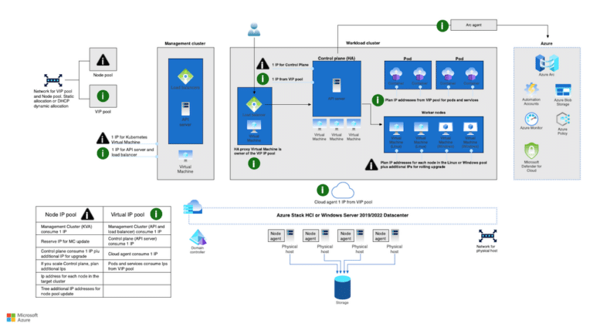Click the Control plane (HA) label
Image resolution: width=593 pixels, height=330 pixels.
337,58
